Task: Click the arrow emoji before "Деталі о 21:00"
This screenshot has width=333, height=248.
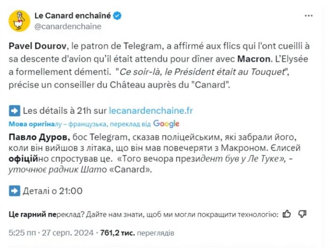Action: (x=14, y=191)
